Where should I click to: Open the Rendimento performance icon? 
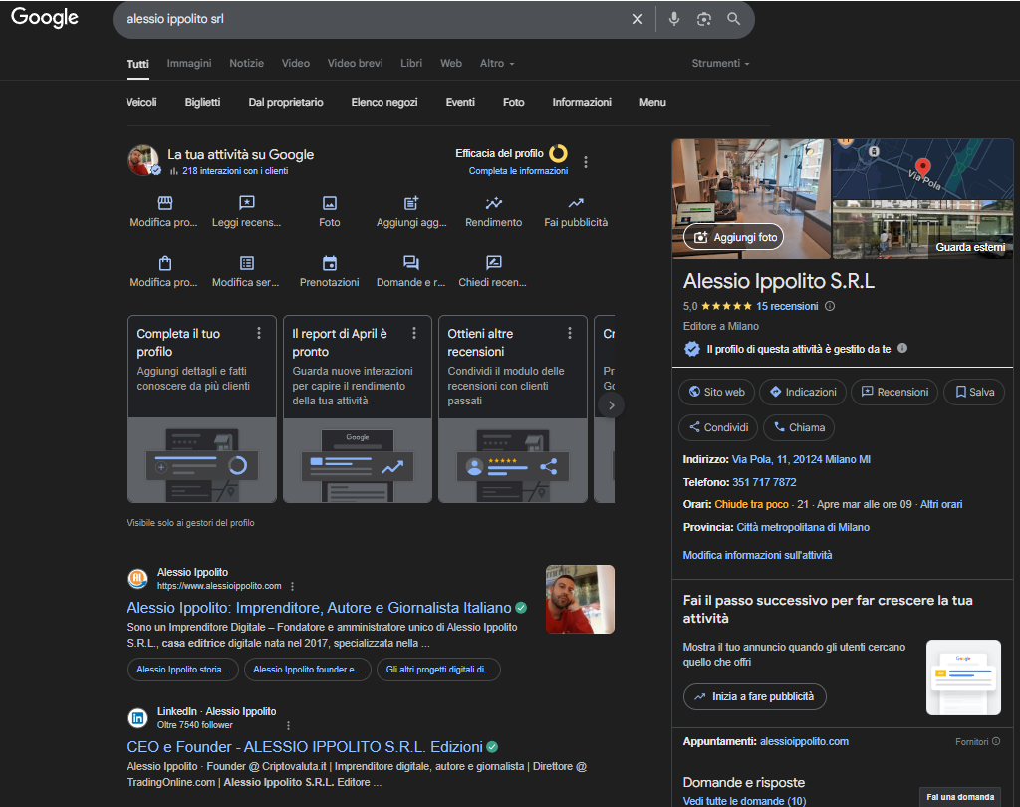pyautogui.click(x=494, y=203)
